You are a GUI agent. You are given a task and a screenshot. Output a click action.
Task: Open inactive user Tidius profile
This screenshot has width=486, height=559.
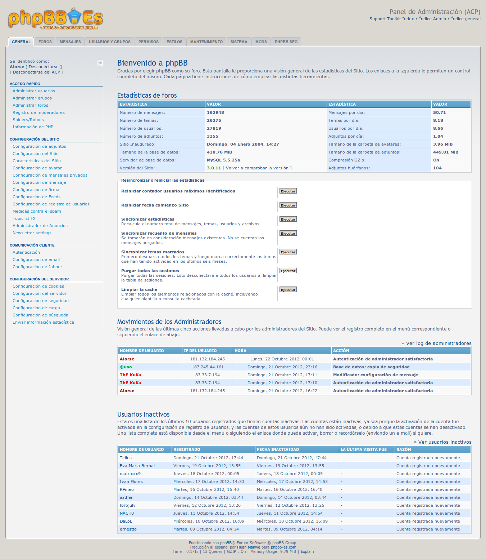coord(126,458)
